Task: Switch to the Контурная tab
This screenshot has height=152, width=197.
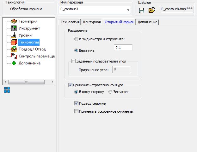Action: (92, 22)
